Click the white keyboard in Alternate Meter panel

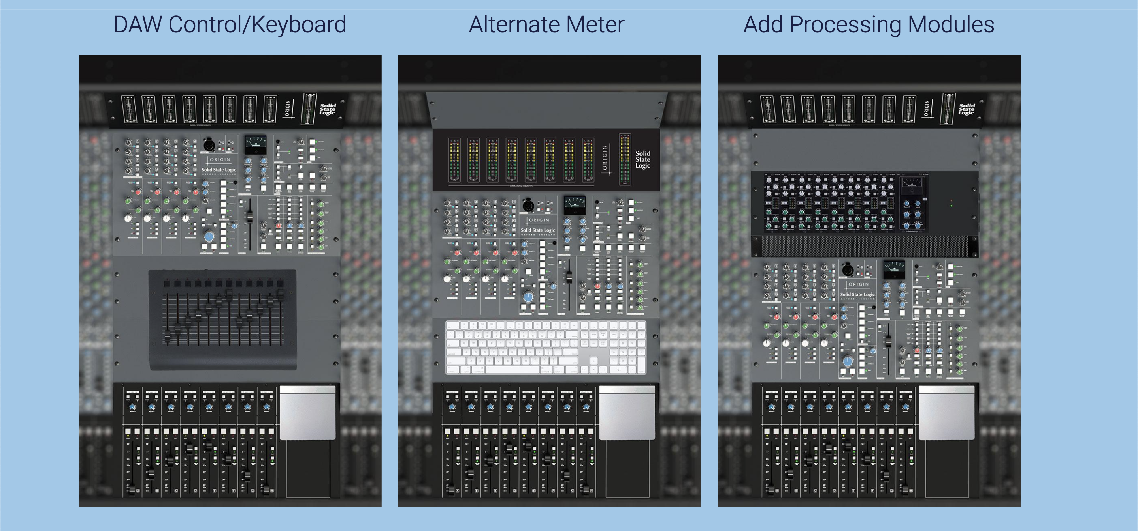[546, 348]
